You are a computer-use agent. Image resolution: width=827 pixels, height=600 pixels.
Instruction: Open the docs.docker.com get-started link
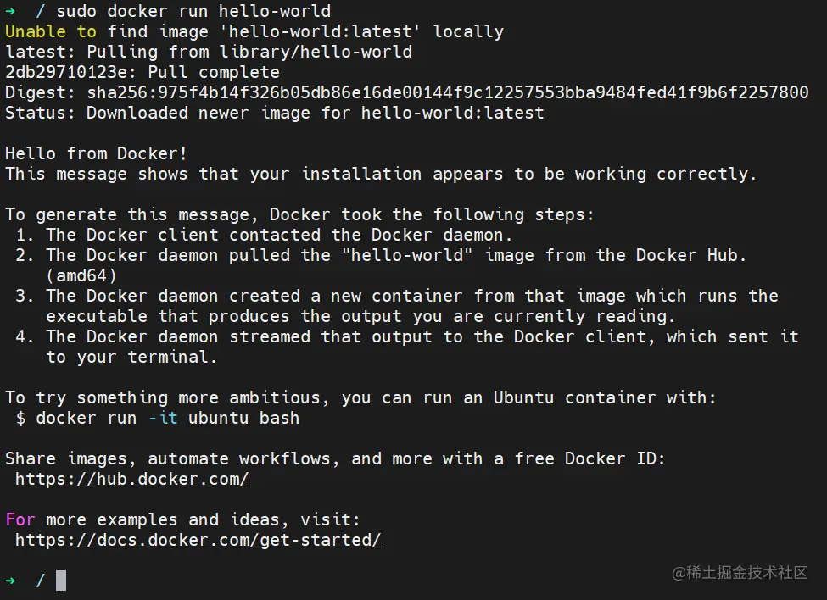(x=198, y=540)
